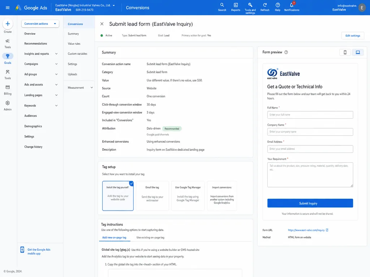Open the account avatar E
This screenshot has width=370, height=277.
362,8
